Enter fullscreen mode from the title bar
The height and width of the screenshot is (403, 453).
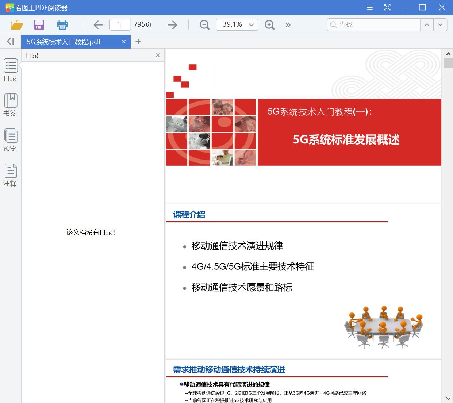(x=387, y=7)
